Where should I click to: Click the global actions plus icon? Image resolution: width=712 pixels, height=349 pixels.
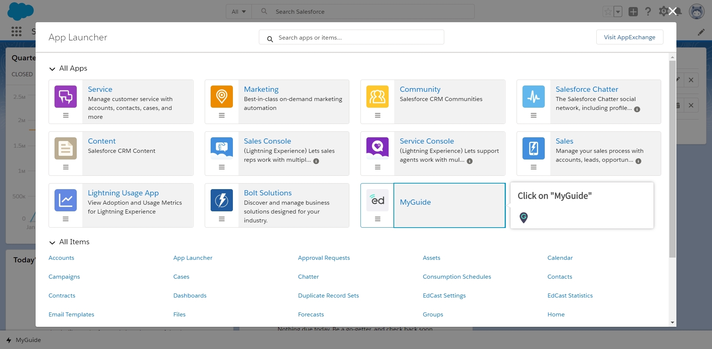pos(633,11)
